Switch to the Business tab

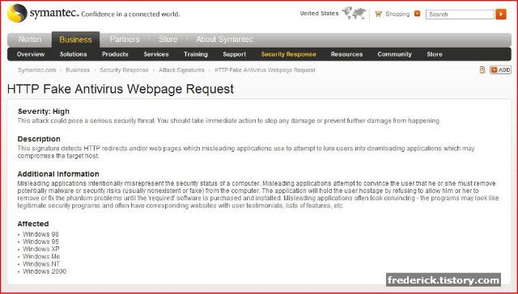(75, 40)
